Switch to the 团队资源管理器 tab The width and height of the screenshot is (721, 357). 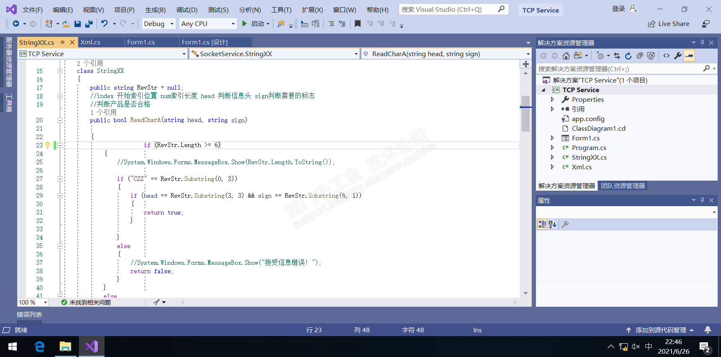[623, 186]
